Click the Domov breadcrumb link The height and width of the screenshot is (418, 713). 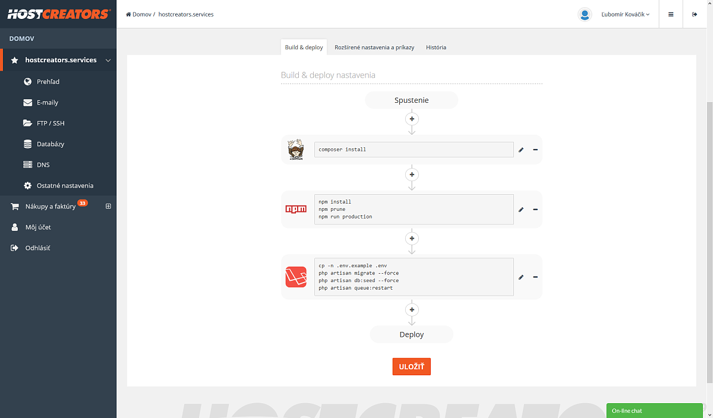pyautogui.click(x=142, y=14)
